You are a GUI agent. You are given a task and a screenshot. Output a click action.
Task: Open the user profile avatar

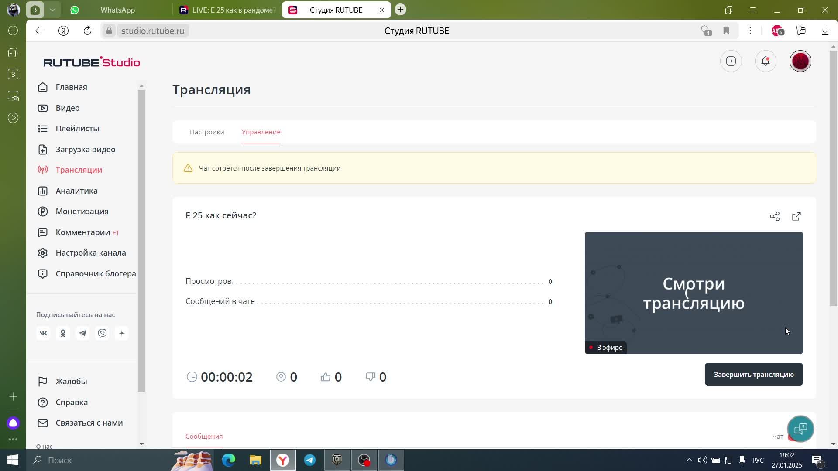[800, 61]
